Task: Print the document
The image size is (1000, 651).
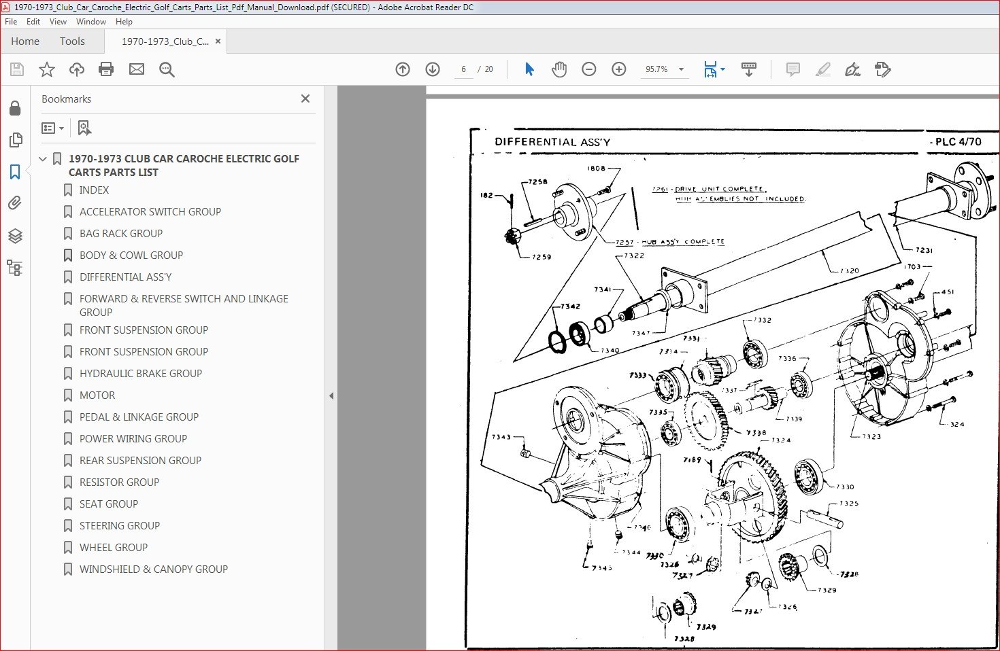Action: pyautogui.click(x=106, y=69)
